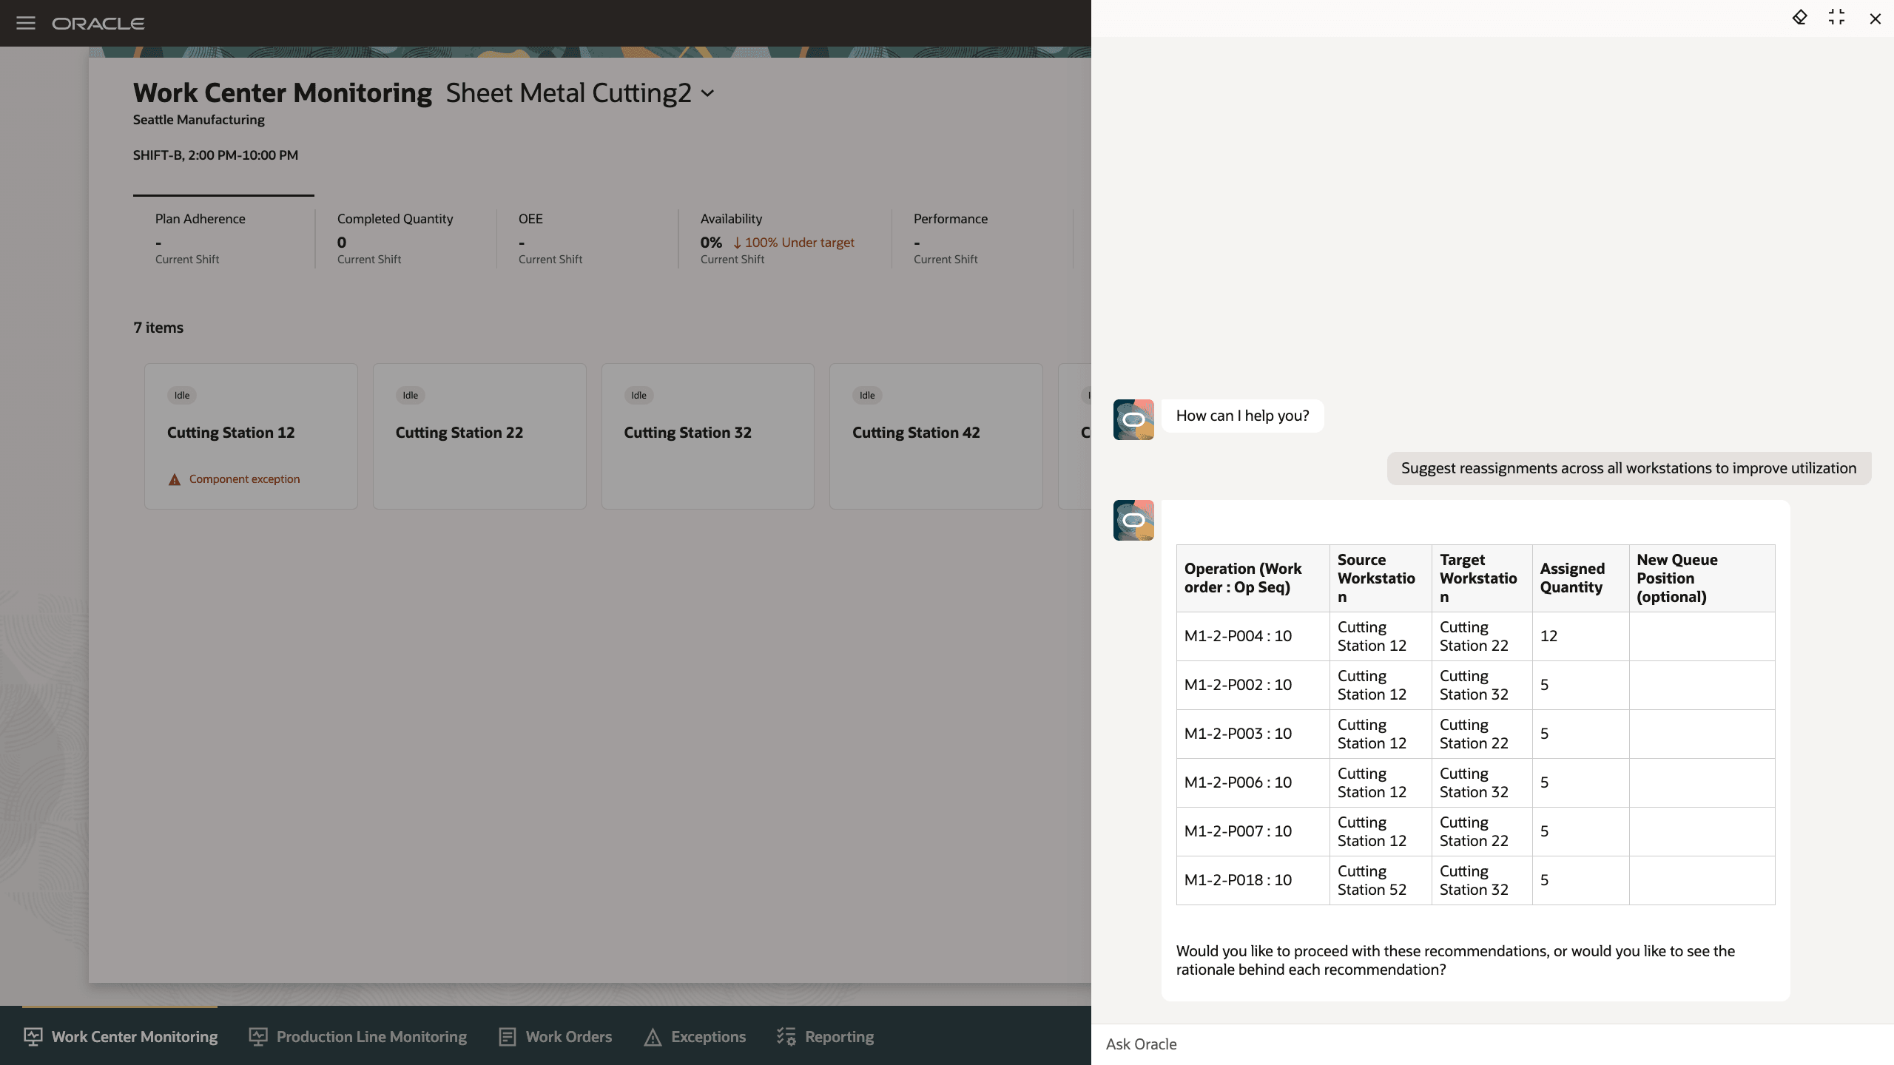Open the hamburger navigation menu

coord(26,23)
